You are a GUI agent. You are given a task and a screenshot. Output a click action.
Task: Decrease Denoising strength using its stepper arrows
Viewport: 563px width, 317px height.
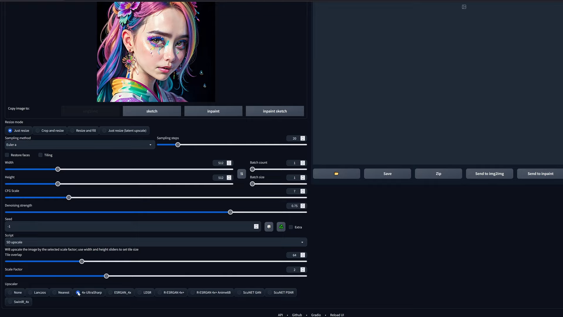303,207
